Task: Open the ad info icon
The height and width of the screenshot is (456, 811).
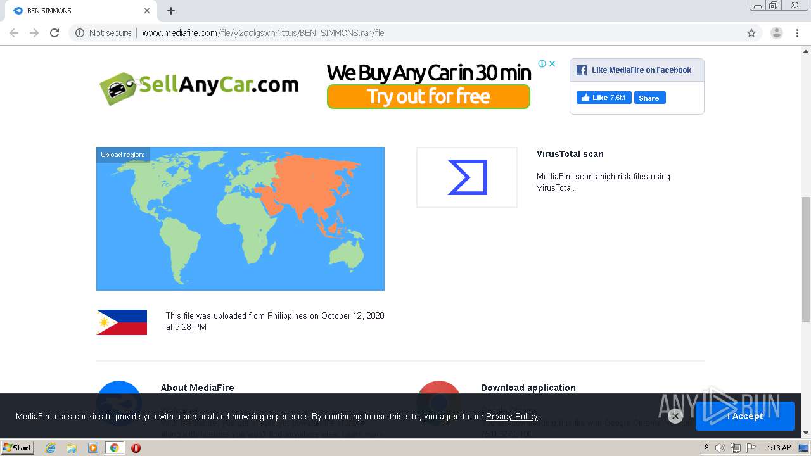Action: 542,63
